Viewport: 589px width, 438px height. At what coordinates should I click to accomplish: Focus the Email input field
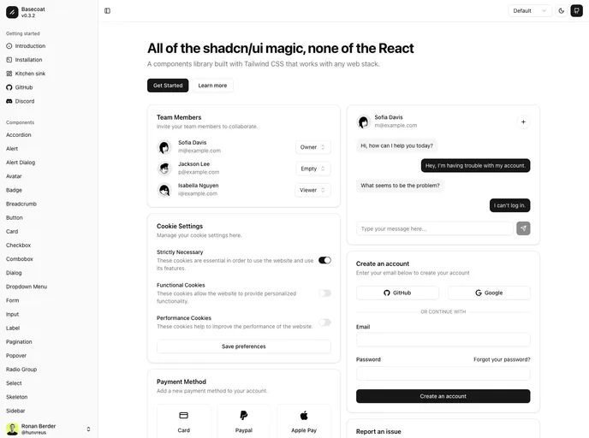pos(443,340)
